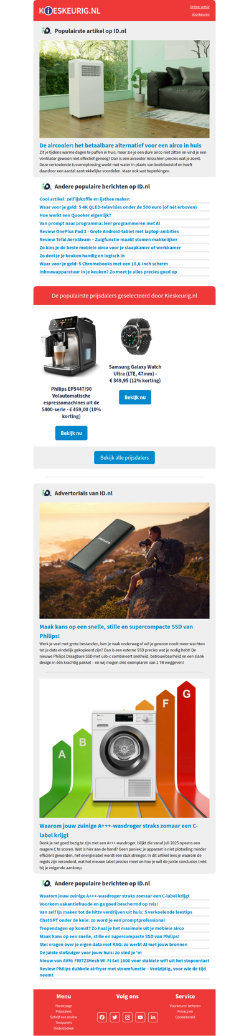Click 'Bekijk nu' under the Samsung Galaxy Watch
The width and height of the screenshot is (249, 1036).
(135, 397)
